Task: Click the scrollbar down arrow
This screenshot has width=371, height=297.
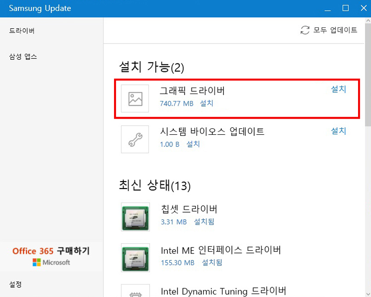Action: [x=368, y=293]
